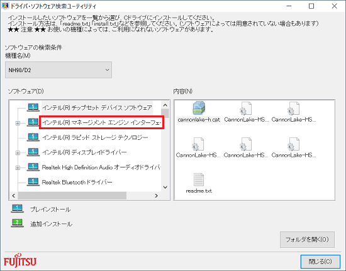Select the readme.txt file icon
346x271 pixels.
click(x=199, y=179)
